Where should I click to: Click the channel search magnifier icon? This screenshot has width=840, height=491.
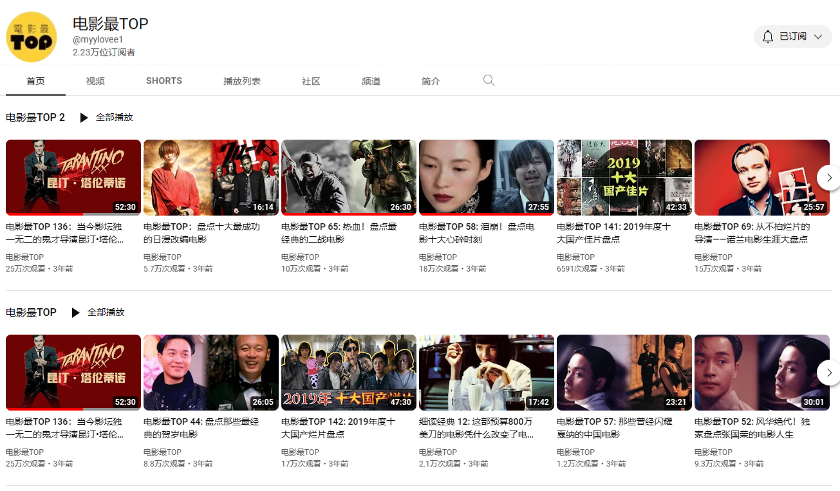489,80
